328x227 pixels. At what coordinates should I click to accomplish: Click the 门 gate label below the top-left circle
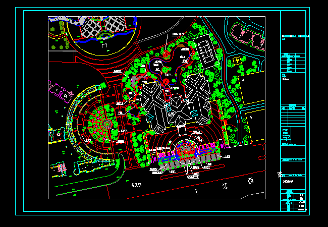pyautogui.click(x=104, y=45)
